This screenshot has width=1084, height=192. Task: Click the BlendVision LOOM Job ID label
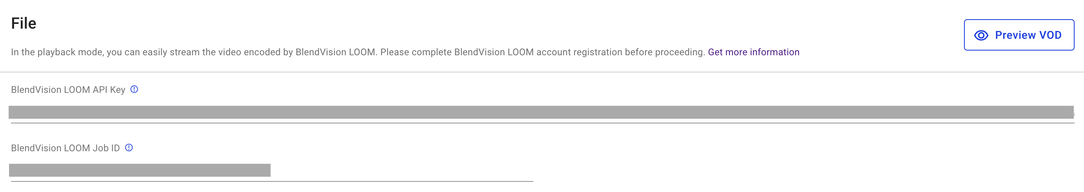tap(65, 148)
